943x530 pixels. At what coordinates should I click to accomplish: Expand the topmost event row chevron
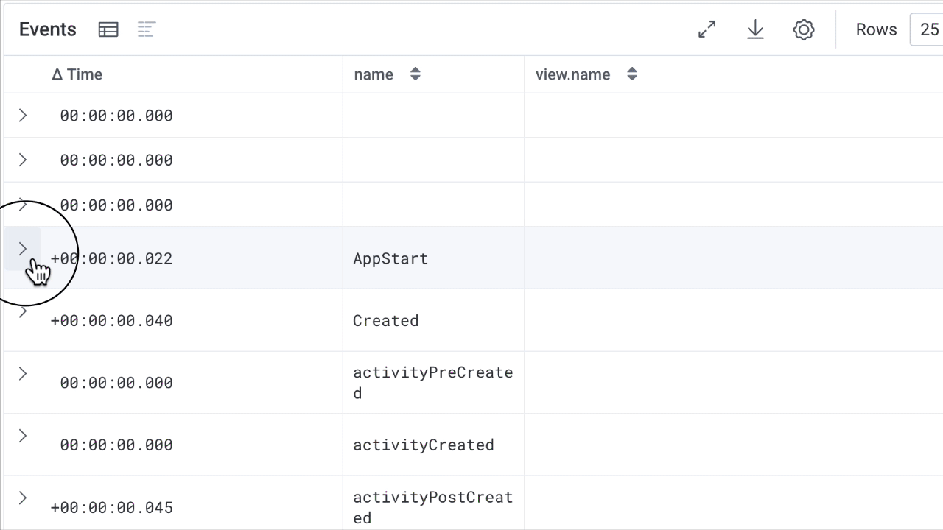coord(23,116)
